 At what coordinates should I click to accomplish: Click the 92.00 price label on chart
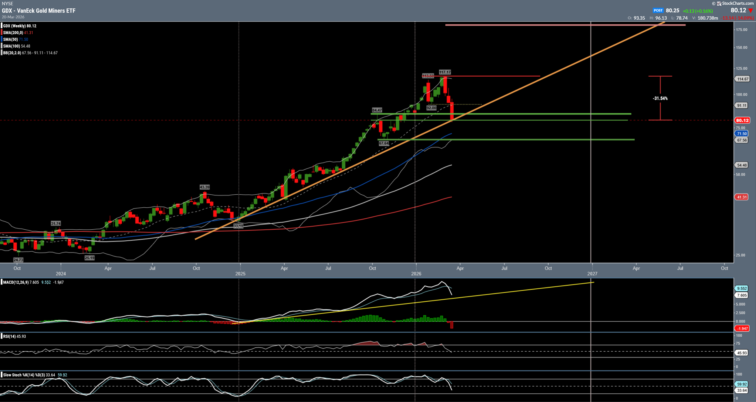click(x=432, y=108)
